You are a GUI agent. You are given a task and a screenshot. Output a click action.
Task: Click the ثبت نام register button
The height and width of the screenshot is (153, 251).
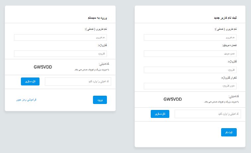229,132
